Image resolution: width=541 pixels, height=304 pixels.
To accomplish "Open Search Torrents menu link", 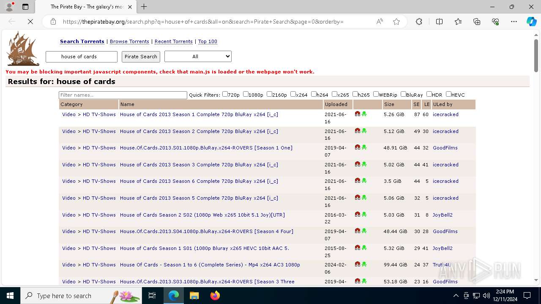I will point(82,41).
